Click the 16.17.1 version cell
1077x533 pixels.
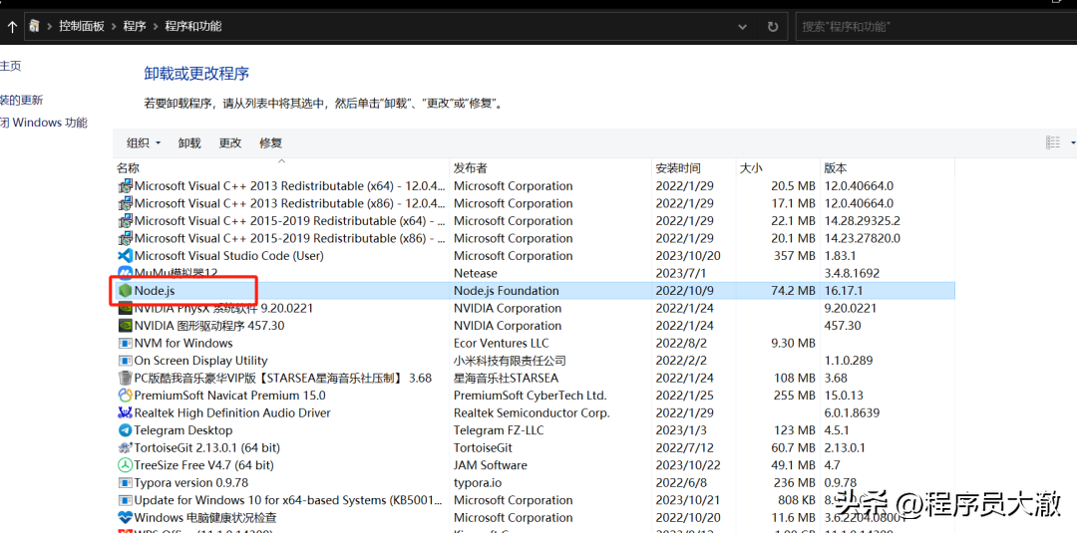click(843, 291)
